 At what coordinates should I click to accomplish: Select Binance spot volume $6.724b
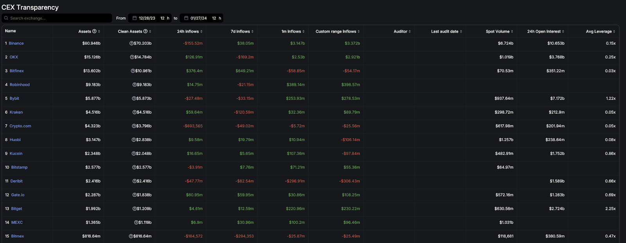pyautogui.click(x=505, y=43)
